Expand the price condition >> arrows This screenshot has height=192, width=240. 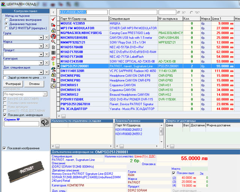coord(44,78)
